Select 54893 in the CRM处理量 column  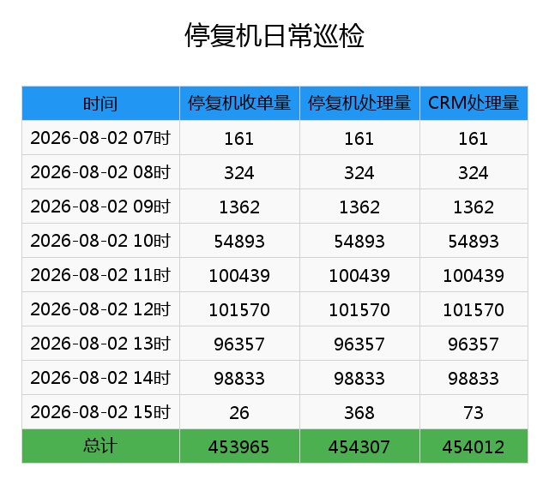[474, 241]
